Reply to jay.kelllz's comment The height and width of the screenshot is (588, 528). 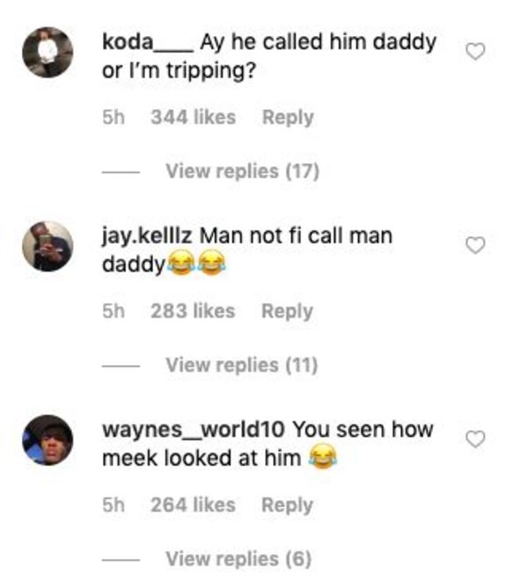pyautogui.click(x=287, y=311)
